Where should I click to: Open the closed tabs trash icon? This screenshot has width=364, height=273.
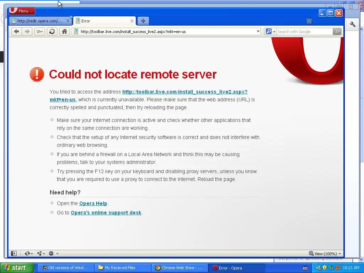pos(309,21)
